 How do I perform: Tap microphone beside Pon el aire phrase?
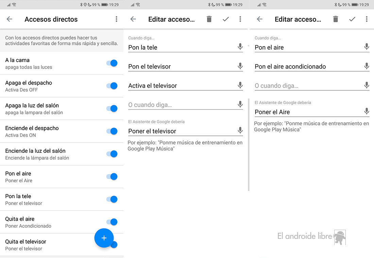pos(367,47)
